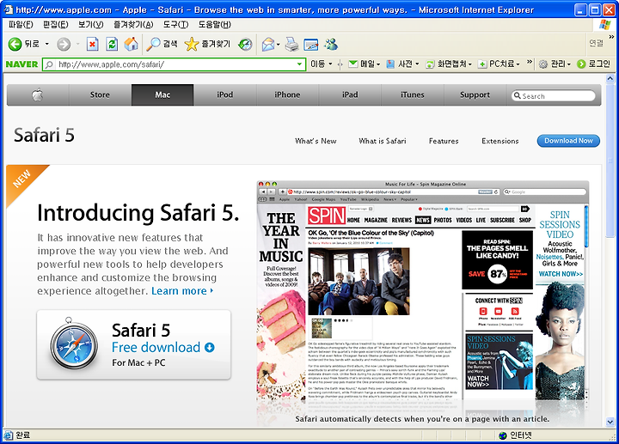Expand the Naver toolbar overflow chevron
The height and width of the screenshot is (444, 619).
pos(530,62)
